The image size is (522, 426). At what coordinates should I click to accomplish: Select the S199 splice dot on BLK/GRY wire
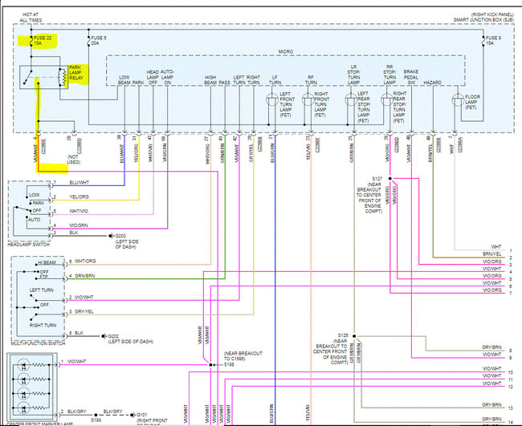(96, 415)
